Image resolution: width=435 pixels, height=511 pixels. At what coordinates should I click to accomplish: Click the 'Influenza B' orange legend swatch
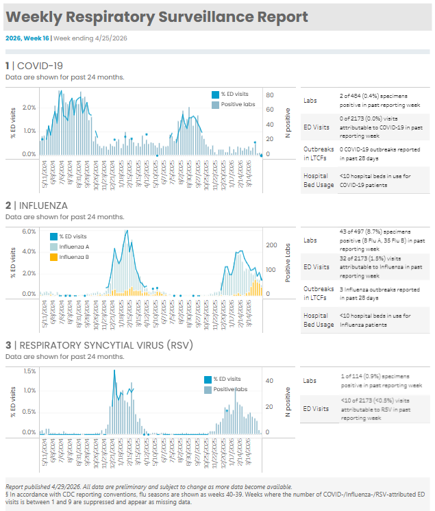(x=53, y=257)
